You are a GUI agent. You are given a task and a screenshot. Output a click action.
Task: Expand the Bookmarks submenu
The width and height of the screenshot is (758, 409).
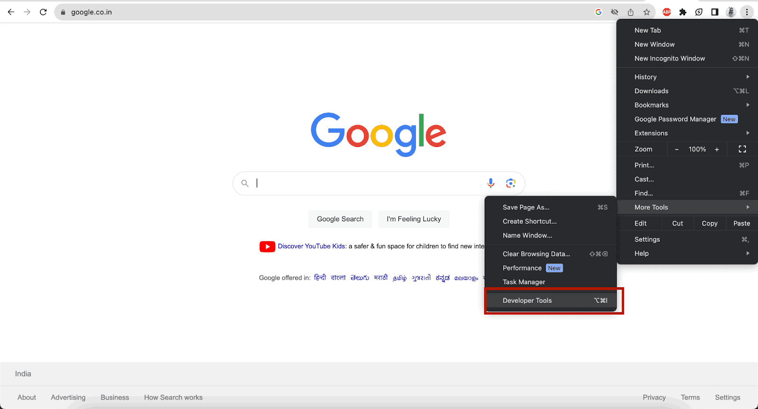click(x=687, y=105)
